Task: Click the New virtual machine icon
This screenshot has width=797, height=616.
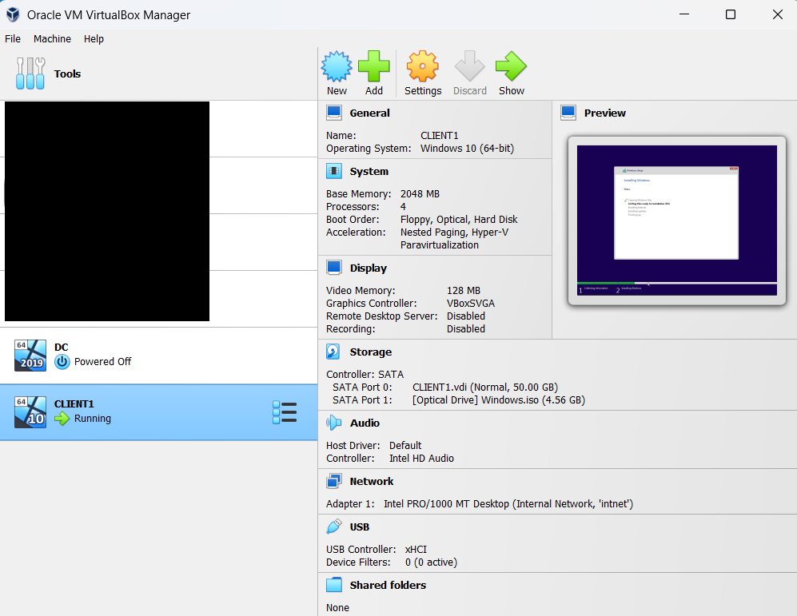Action: coord(337,66)
